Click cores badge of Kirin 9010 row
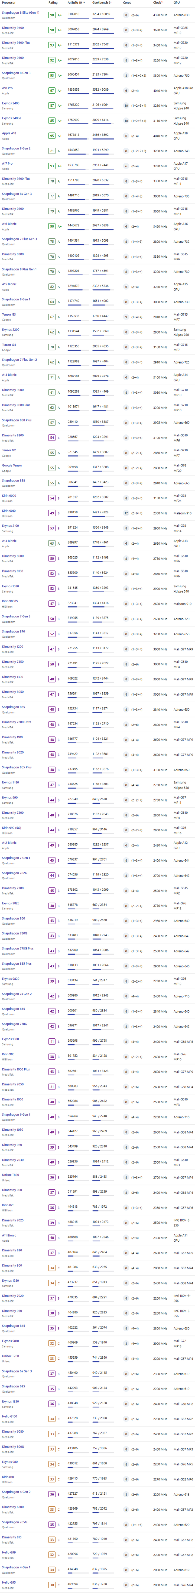The height and width of the screenshot is (1595, 195). pos(126,513)
